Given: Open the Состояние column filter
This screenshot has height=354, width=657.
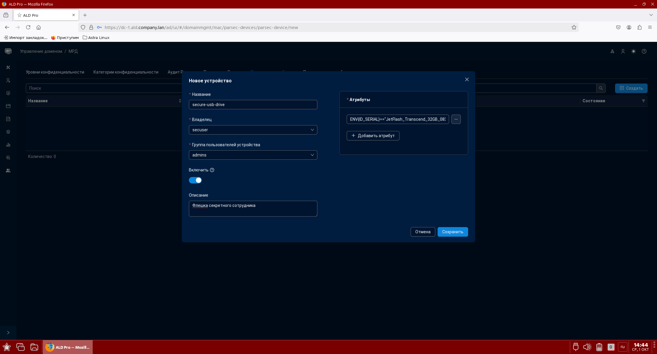Looking at the screenshot, I should point(643,101).
